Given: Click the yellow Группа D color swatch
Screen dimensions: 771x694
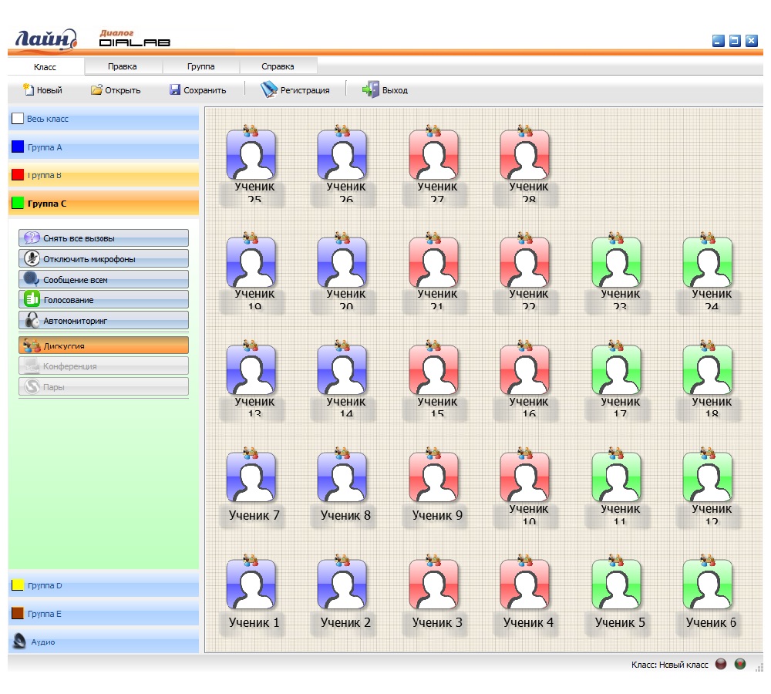Looking at the screenshot, I should 18,585.
